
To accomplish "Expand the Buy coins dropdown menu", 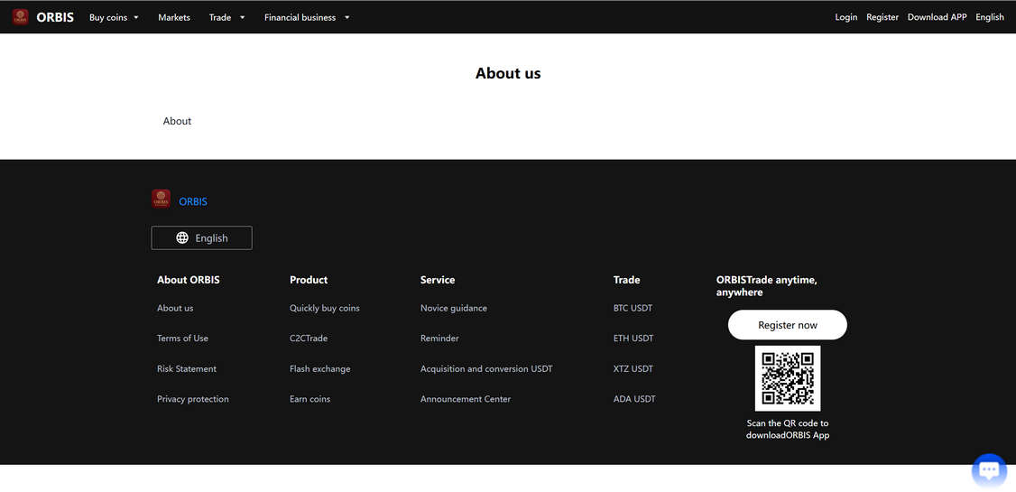I will (x=114, y=17).
